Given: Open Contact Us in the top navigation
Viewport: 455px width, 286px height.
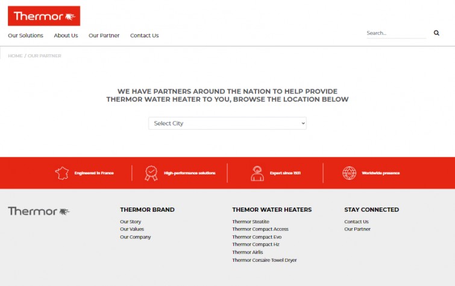Looking at the screenshot, I should 144,36.
